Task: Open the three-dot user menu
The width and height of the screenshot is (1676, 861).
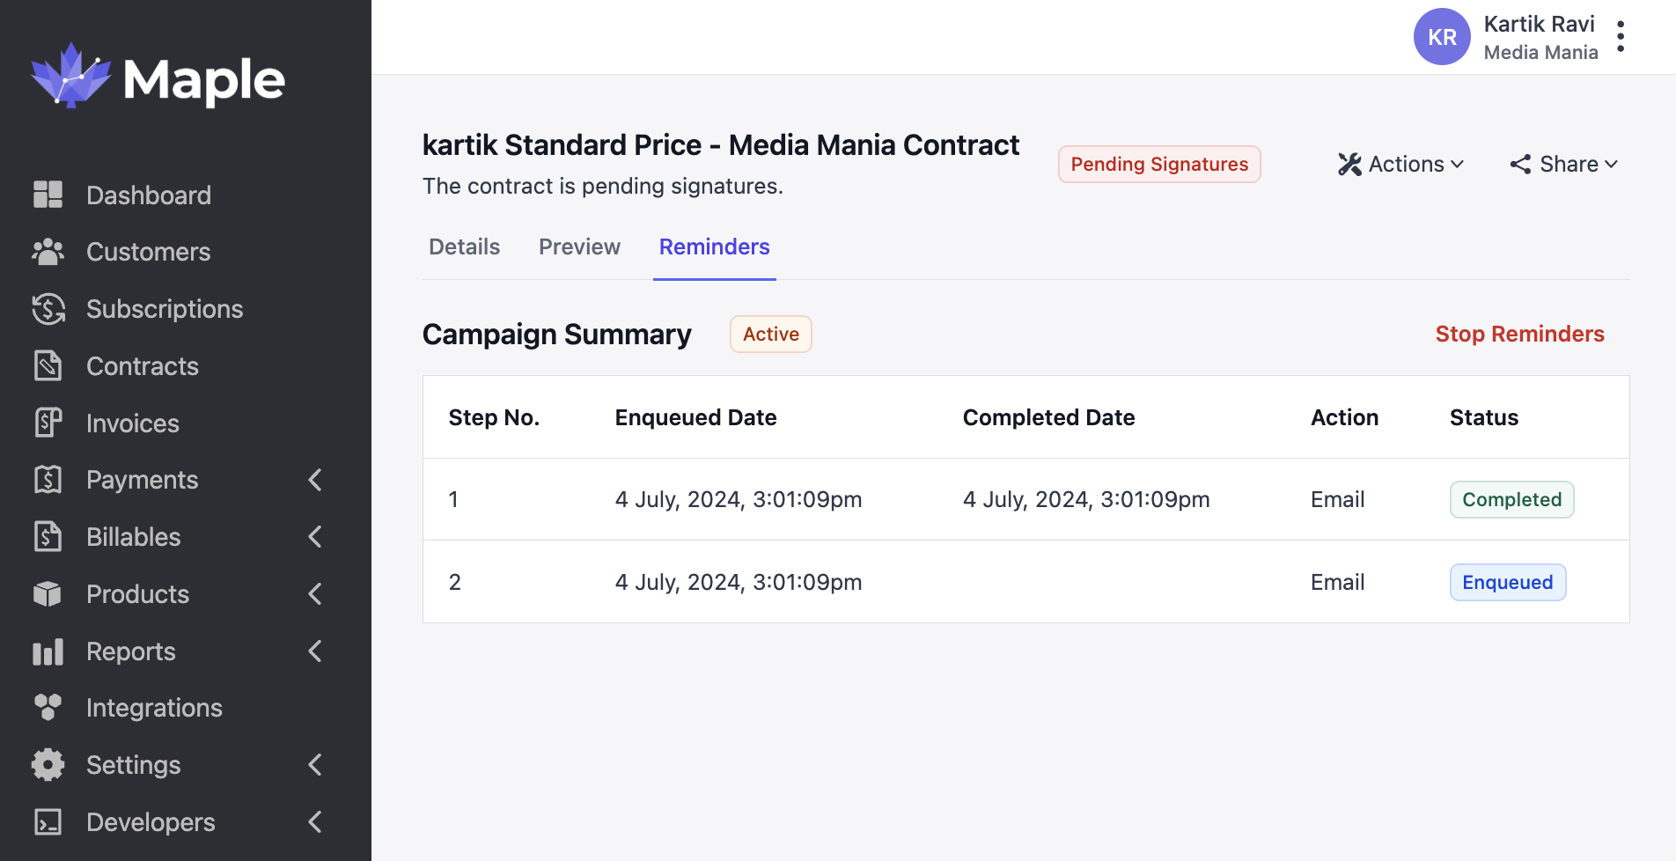Action: coord(1621,37)
